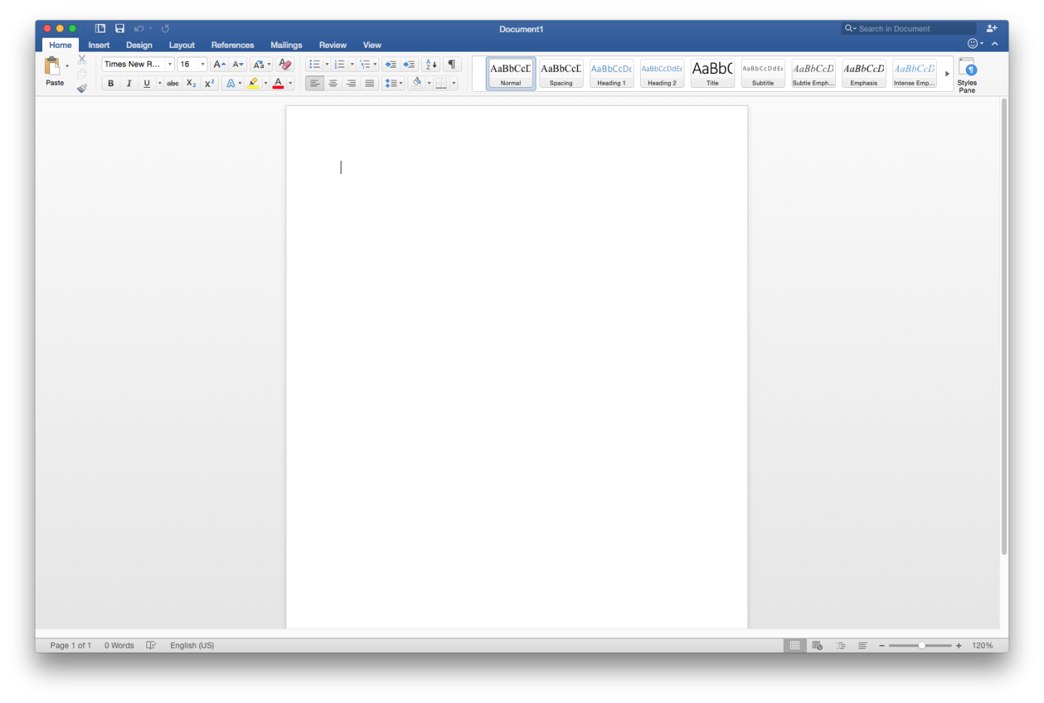
Task: Click the Sort icon
Action: tap(431, 64)
